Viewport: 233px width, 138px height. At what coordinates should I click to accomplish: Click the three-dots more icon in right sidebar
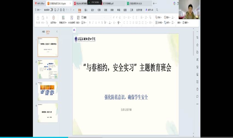click(x=197, y=104)
